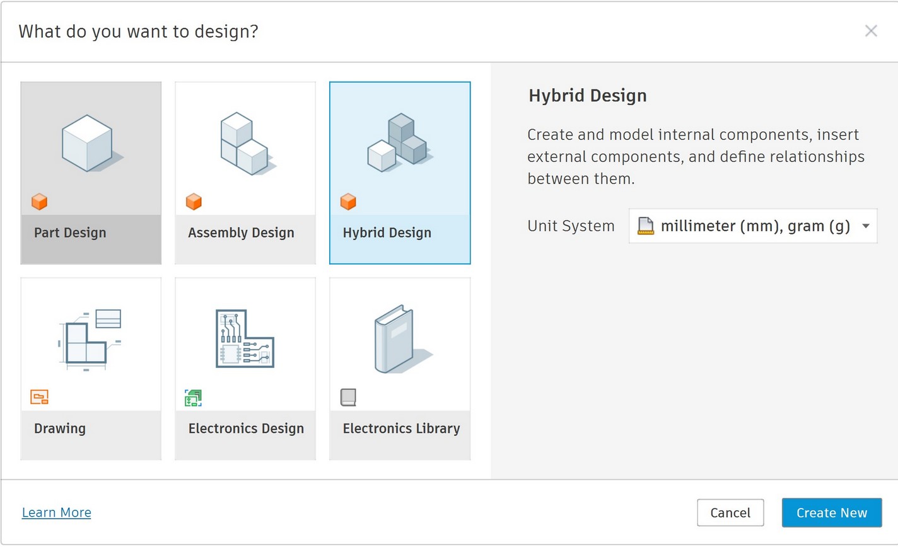Click the small orange cube badge on Part Design

click(40, 202)
